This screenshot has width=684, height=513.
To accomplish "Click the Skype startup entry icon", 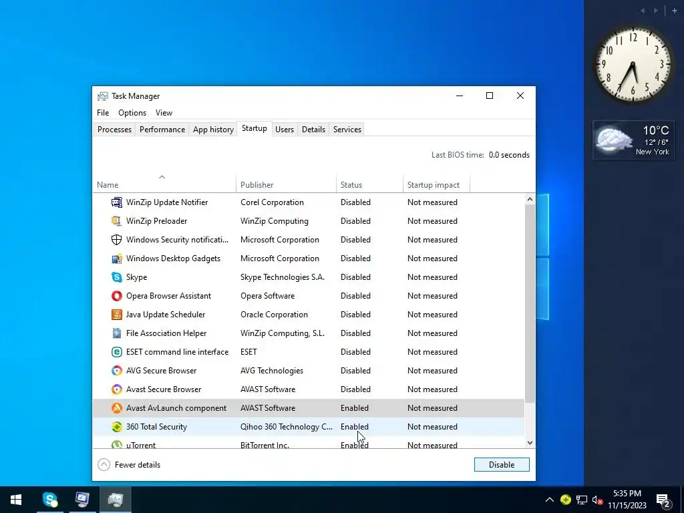I will pyautogui.click(x=116, y=277).
